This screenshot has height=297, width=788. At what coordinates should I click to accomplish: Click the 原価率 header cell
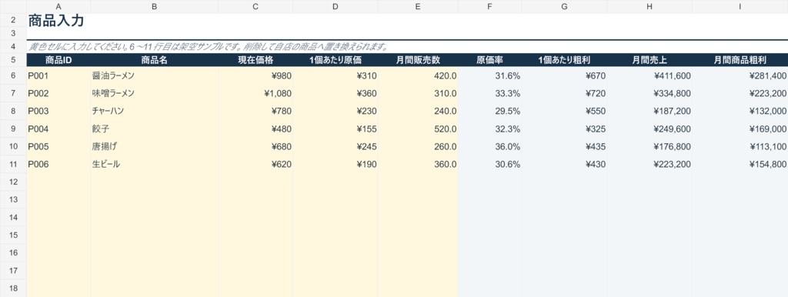pyautogui.click(x=489, y=60)
